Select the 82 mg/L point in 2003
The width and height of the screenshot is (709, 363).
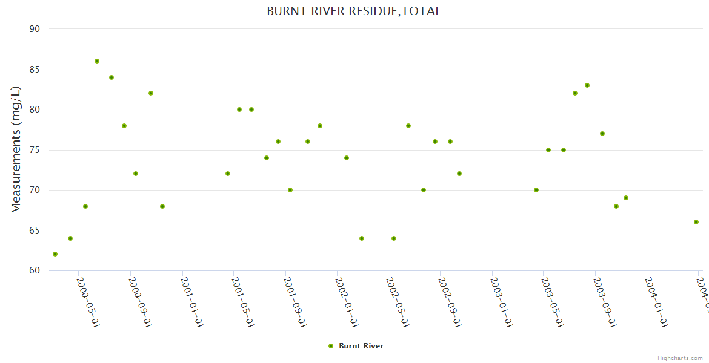click(x=575, y=93)
